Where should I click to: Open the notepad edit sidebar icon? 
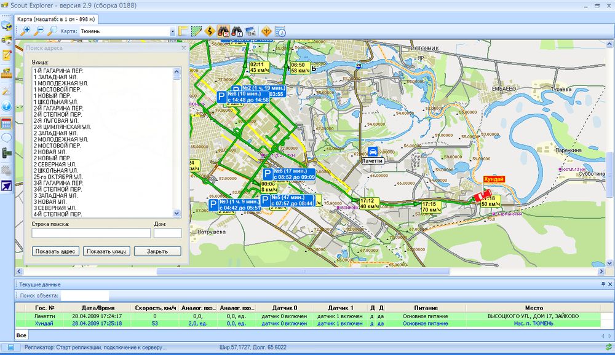point(7,55)
